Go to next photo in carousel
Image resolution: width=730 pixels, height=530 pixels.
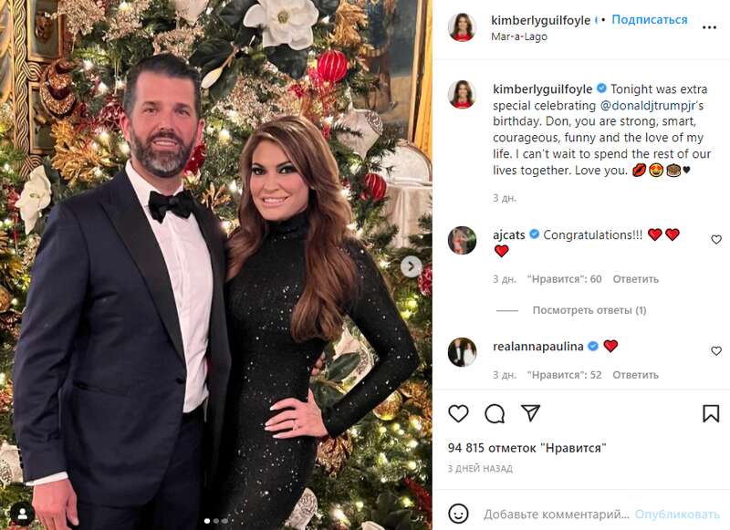coord(411,266)
